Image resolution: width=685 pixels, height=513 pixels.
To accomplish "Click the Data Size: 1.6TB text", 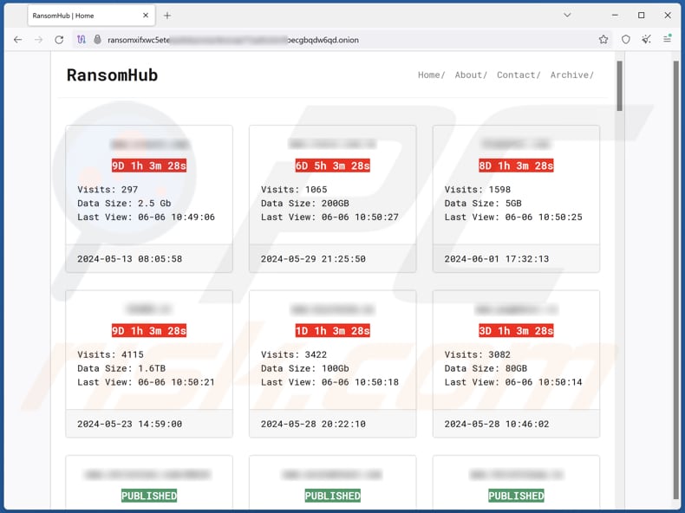I will tap(121, 368).
